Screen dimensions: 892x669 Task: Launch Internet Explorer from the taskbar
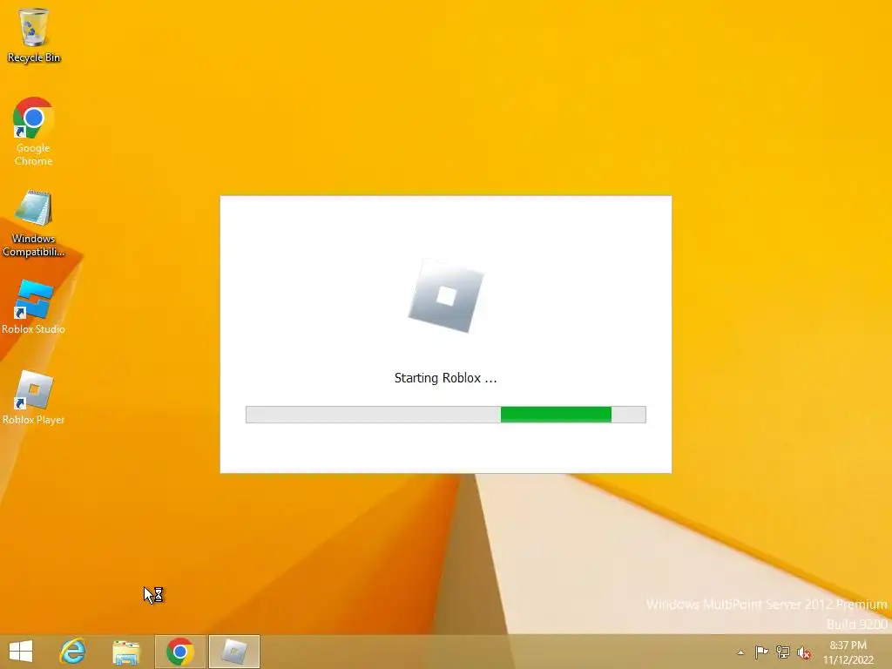73,652
